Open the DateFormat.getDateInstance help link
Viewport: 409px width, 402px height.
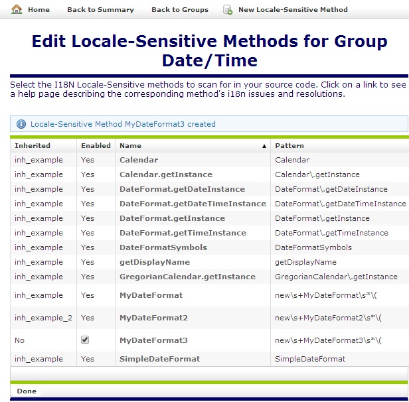(x=182, y=189)
